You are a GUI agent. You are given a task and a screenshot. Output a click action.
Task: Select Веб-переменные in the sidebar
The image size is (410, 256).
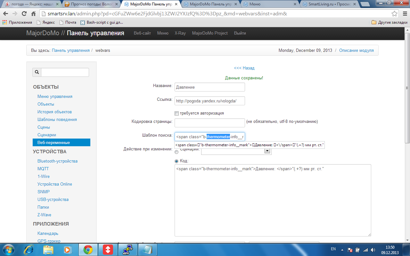[x=61, y=142]
